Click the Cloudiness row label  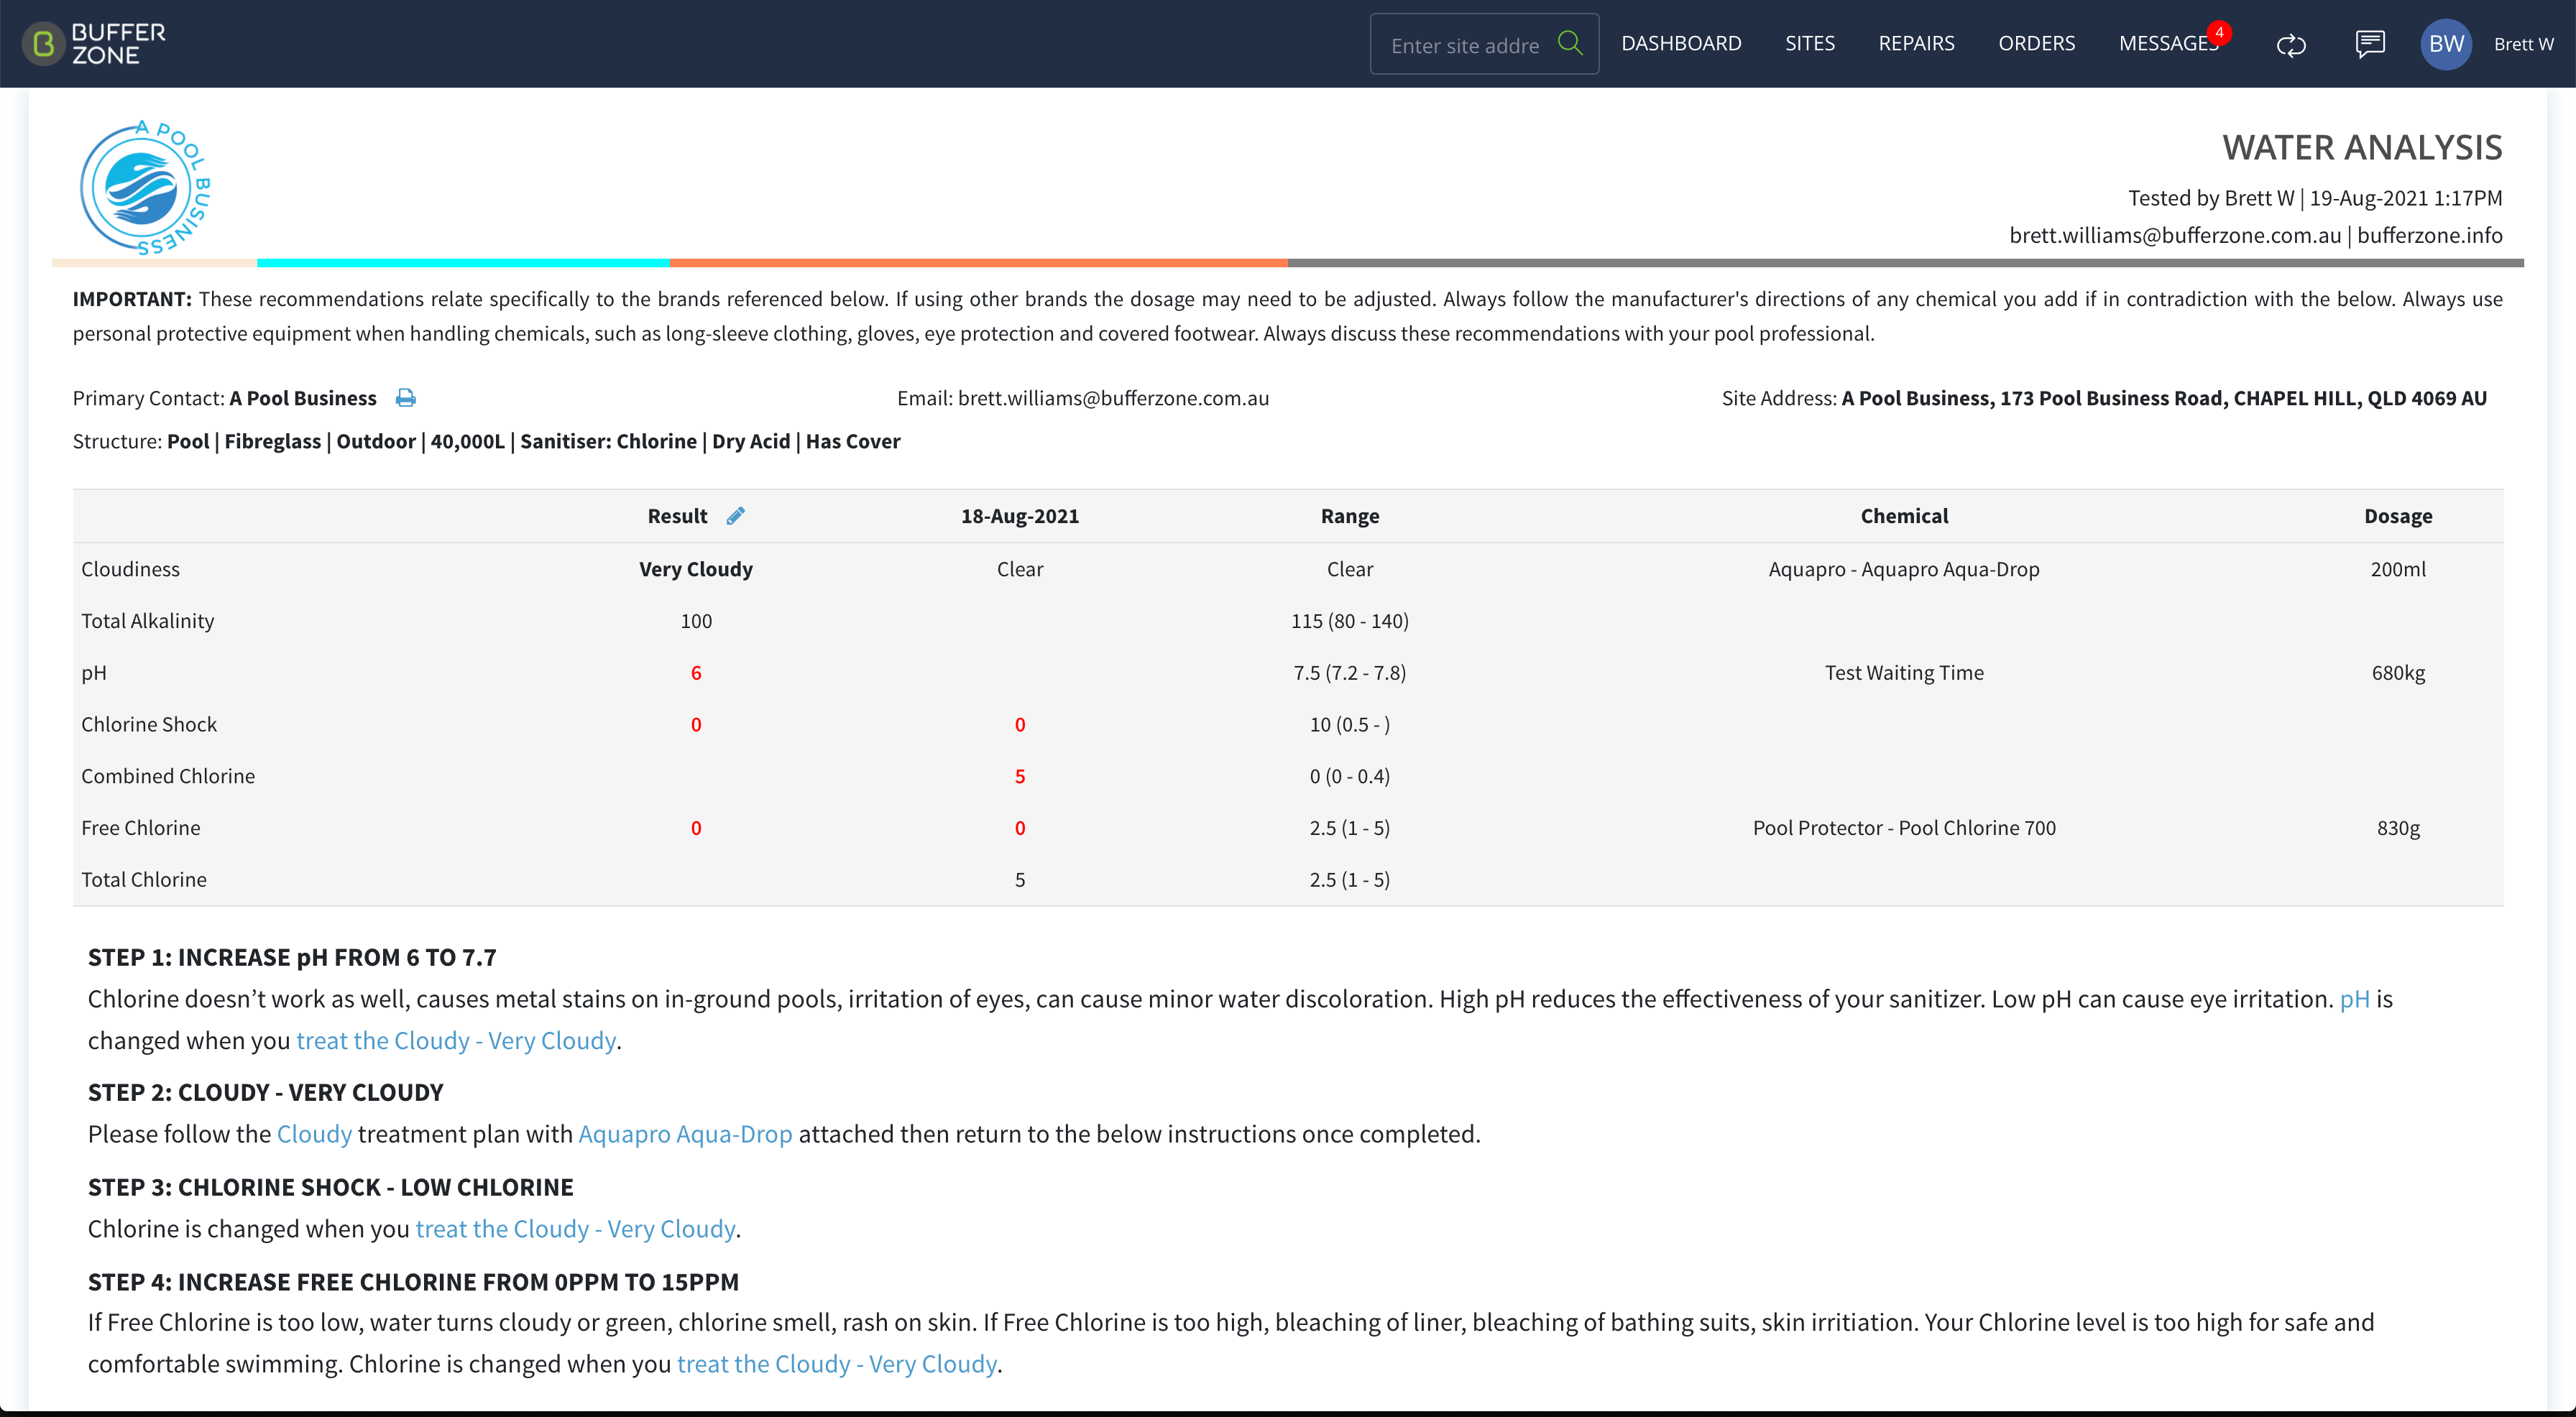(x=131, y=569)
